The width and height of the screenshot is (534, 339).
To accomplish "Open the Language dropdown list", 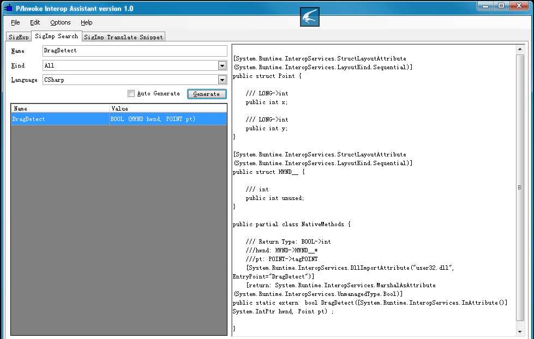I will [222, 80].
